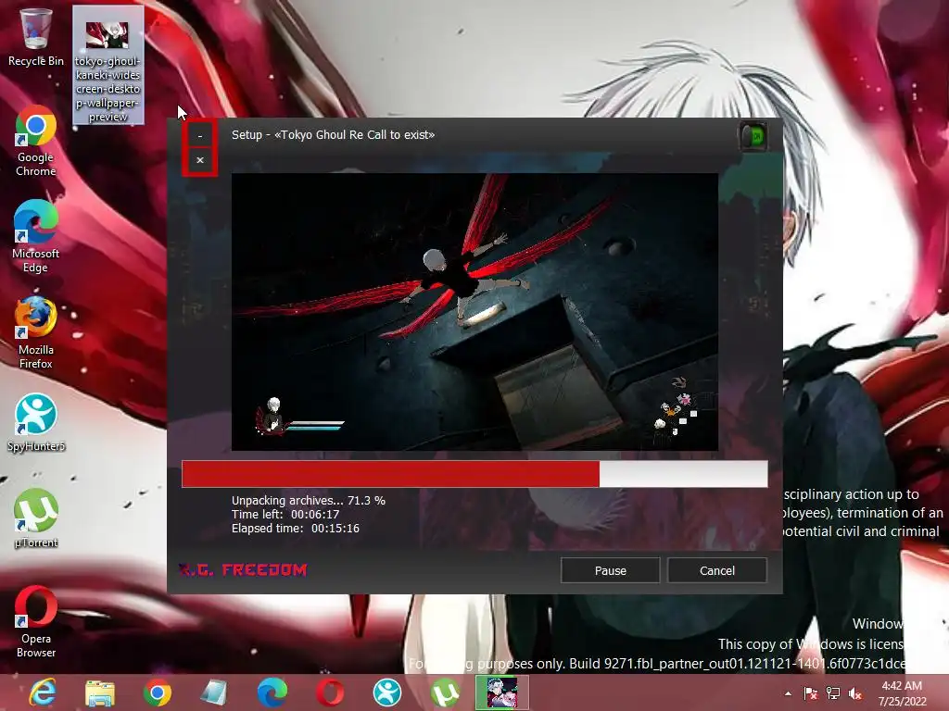Launch Opera Browser desktop shortcut

pos(36,621)
